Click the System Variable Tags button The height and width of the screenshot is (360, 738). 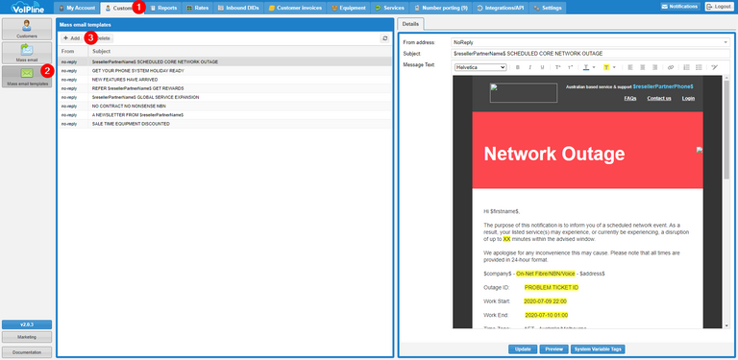pos(598,349)
